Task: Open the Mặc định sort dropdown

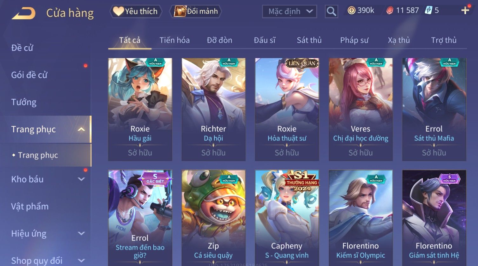Action: (289, 11)
